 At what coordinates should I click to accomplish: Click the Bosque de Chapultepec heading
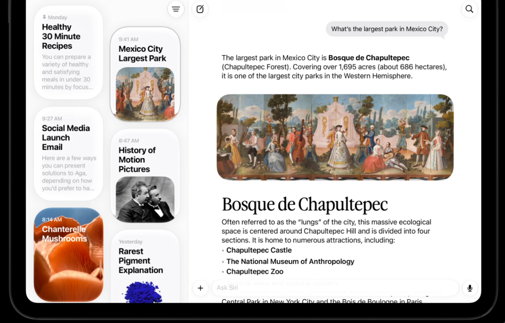[305, 204]
